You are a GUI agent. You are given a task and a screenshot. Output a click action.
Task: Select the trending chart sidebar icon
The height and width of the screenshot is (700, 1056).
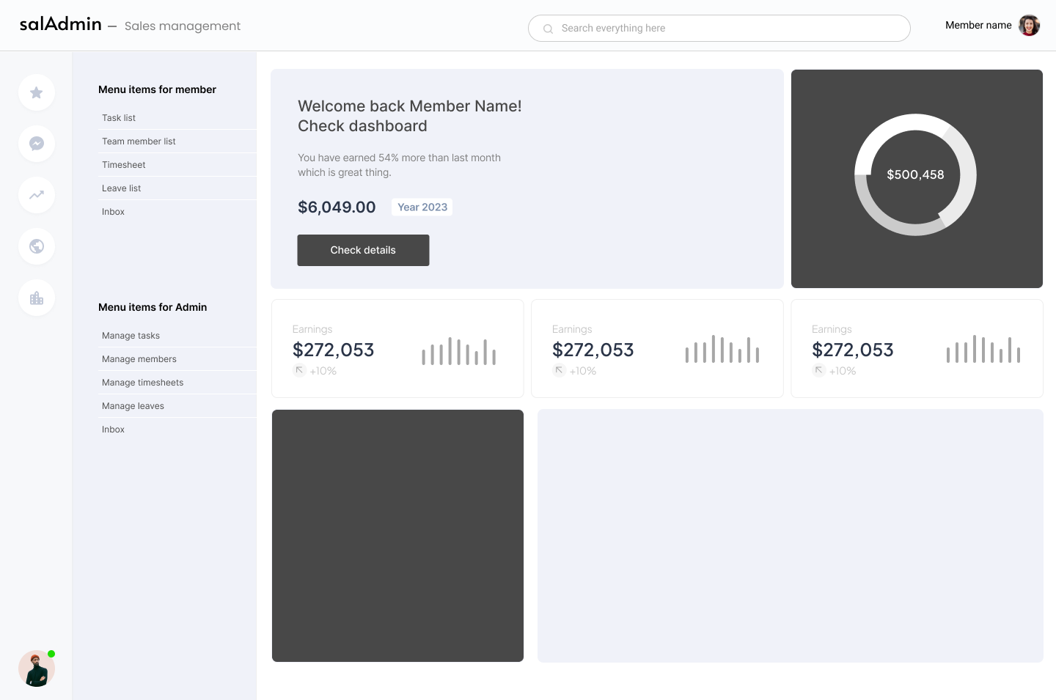tap(37, 195)
